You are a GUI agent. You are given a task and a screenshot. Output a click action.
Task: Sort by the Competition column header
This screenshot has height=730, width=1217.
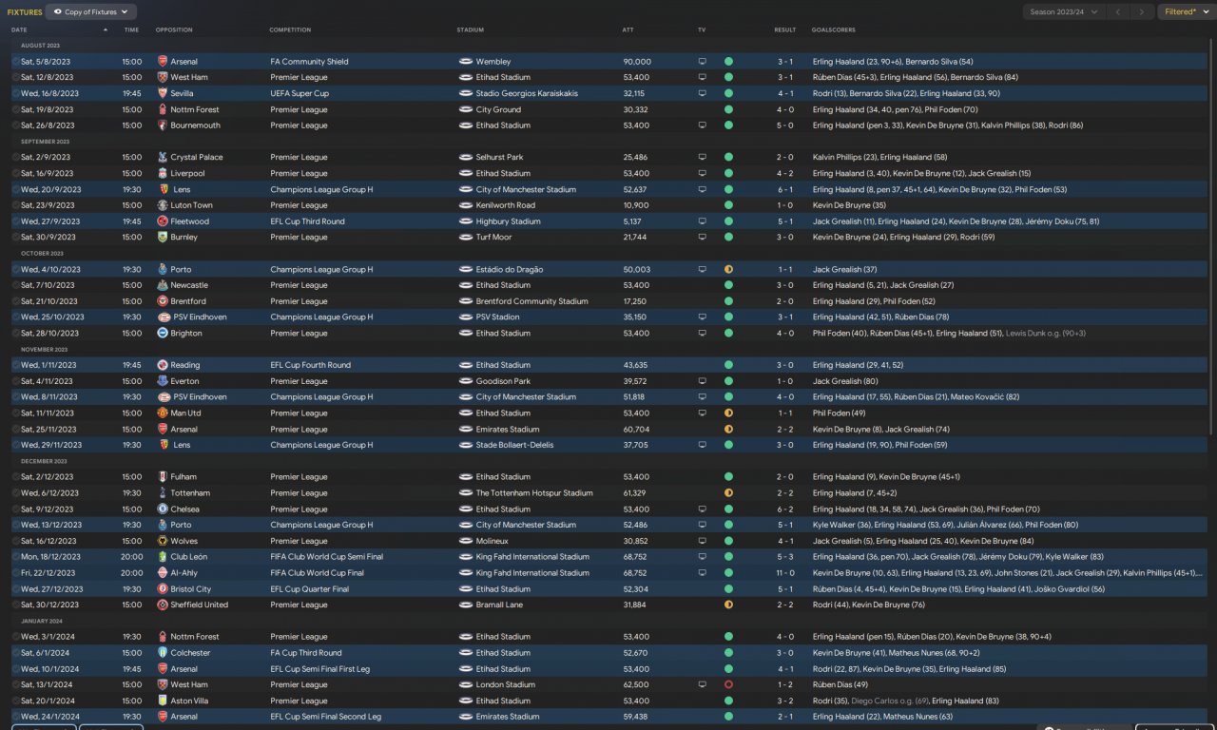point(290,29)
